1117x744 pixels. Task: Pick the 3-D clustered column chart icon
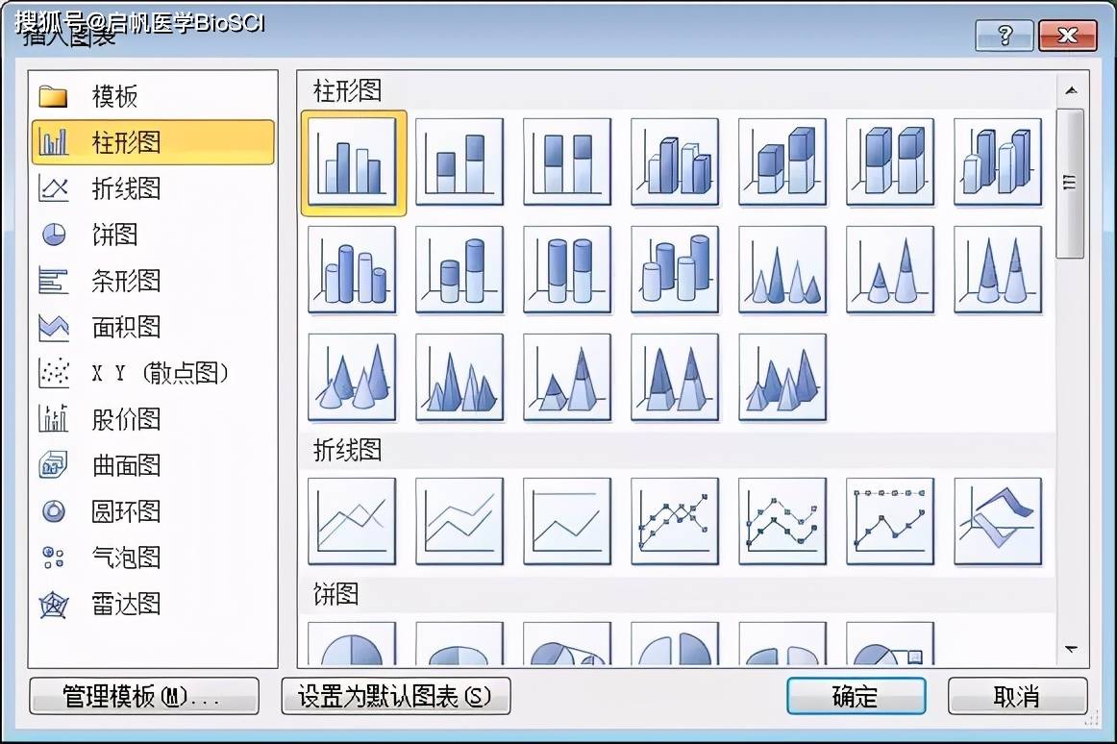click(x=675, y=162)
